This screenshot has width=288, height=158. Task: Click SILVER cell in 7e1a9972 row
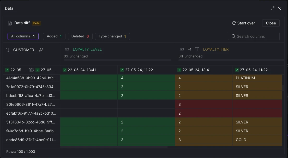257,87
